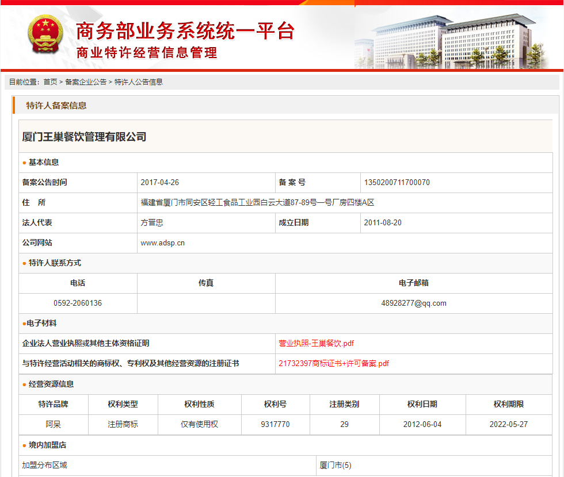Click the company name 厦门王巢餐饮管理有限公司
Image resolution: width=564 pixels, height=477 pixels.
(84, 137)
